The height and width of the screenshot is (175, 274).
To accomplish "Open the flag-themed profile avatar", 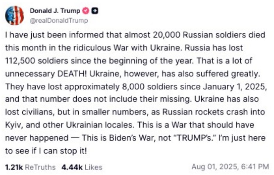I will pos(14,16).
